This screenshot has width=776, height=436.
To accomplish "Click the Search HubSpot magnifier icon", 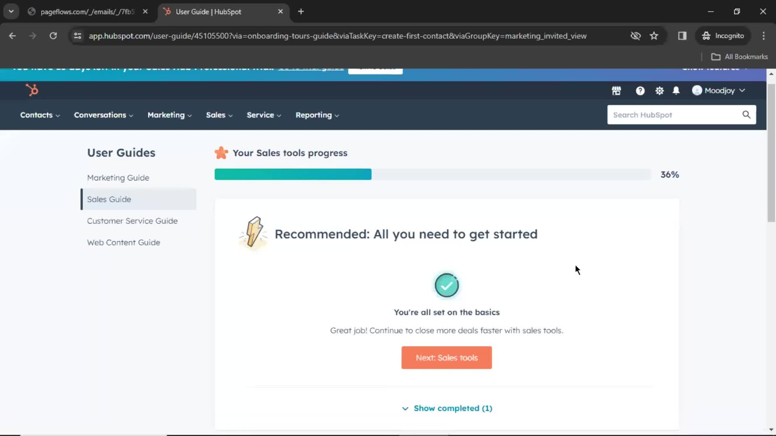I will click(746, 115).
